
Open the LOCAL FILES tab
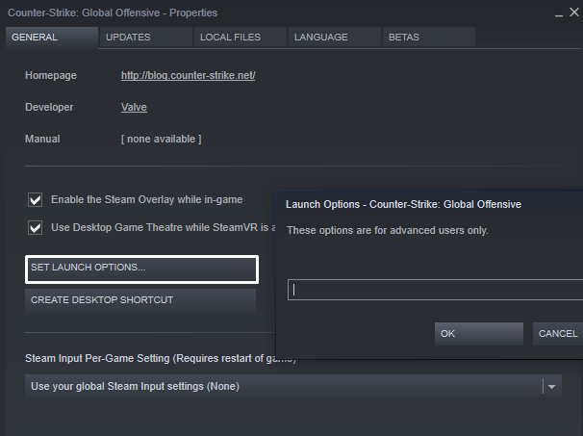click(x=240, y=38)
